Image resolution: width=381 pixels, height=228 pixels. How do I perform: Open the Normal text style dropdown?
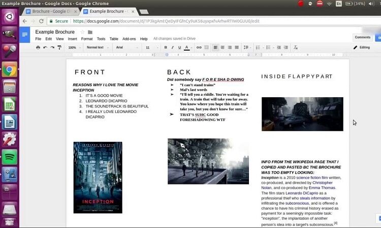(98, 48)
